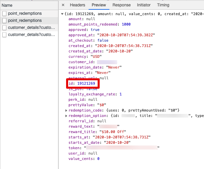Select the currency "USD" value

(x=96, y=56)
